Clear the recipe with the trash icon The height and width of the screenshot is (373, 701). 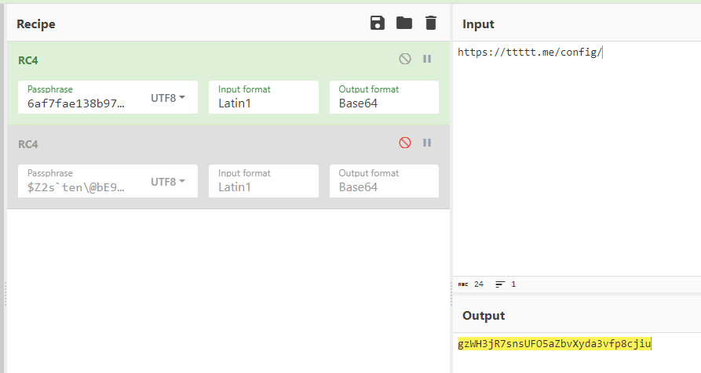click(430, 23)
